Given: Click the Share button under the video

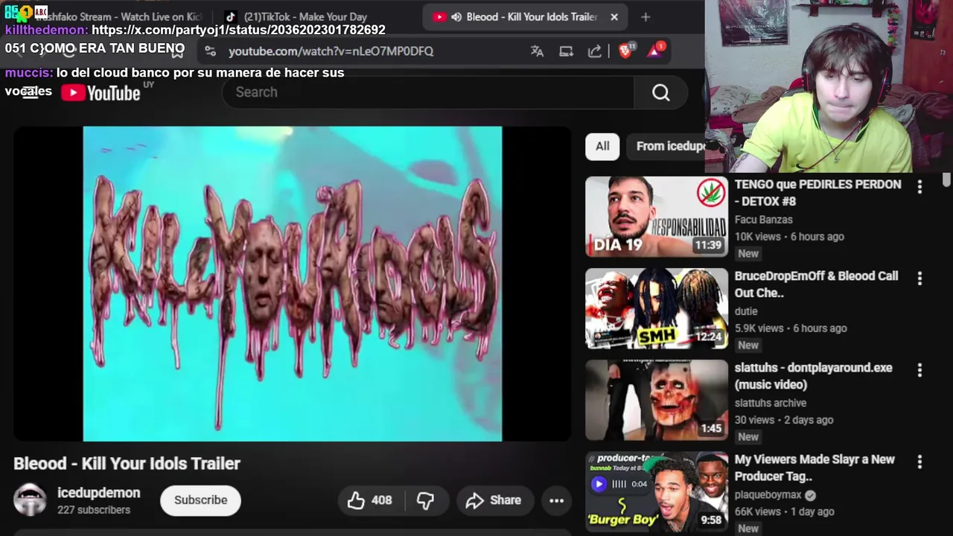Looking at the screenshot, I should click(x=494, y=500).
